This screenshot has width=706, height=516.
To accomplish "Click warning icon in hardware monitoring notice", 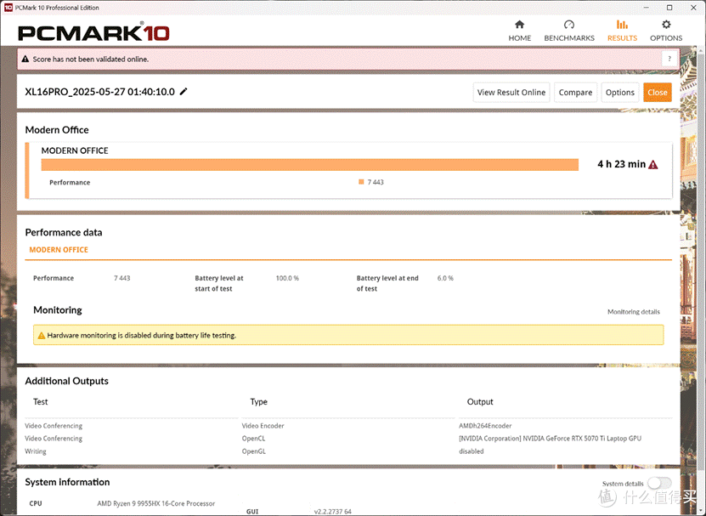I will (42, 335).
